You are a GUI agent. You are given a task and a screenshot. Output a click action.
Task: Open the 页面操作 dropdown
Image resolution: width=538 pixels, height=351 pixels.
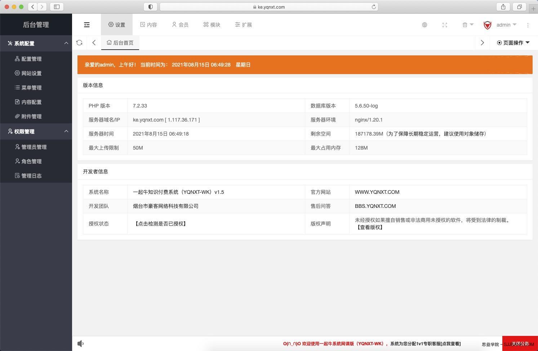513,43
